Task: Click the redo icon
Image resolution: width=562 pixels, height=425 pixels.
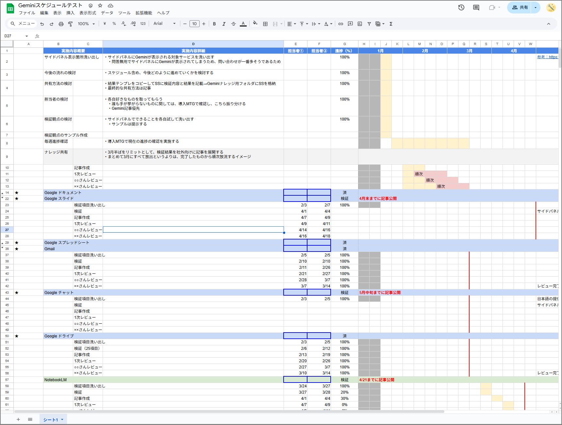Action: [52, 24]
